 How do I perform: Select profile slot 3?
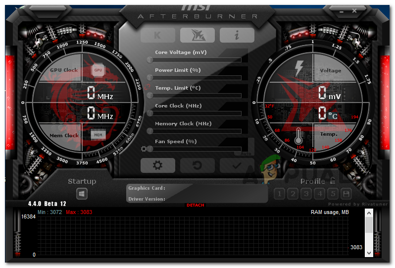point(306,194)
